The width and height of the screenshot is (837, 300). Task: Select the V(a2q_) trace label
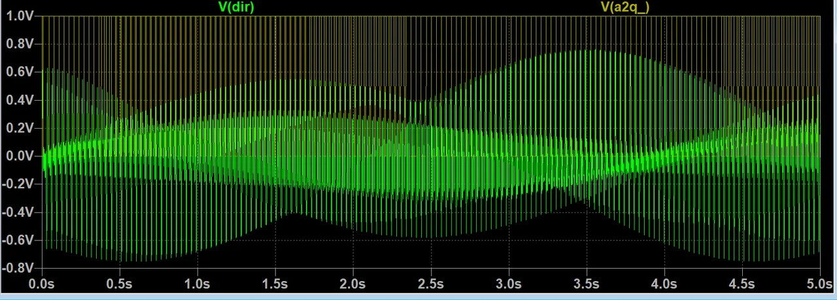click(625, 7)
